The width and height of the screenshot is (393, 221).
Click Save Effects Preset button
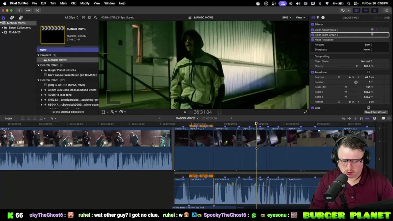pyautogui.click(x=376, y=112)
